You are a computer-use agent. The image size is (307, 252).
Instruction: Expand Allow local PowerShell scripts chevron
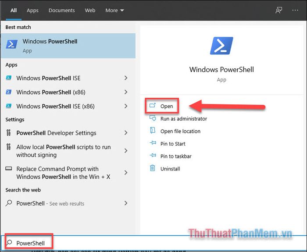point(126,151)
